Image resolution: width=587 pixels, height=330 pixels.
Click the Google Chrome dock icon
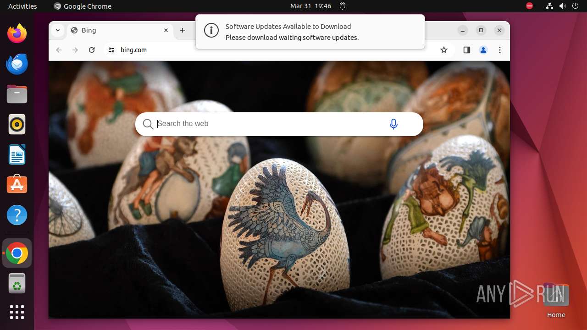(x=17, y=253)
